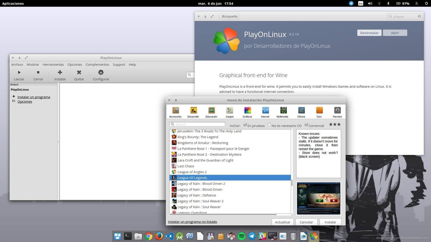Open the Complementos menu

[x=97, y=65]
